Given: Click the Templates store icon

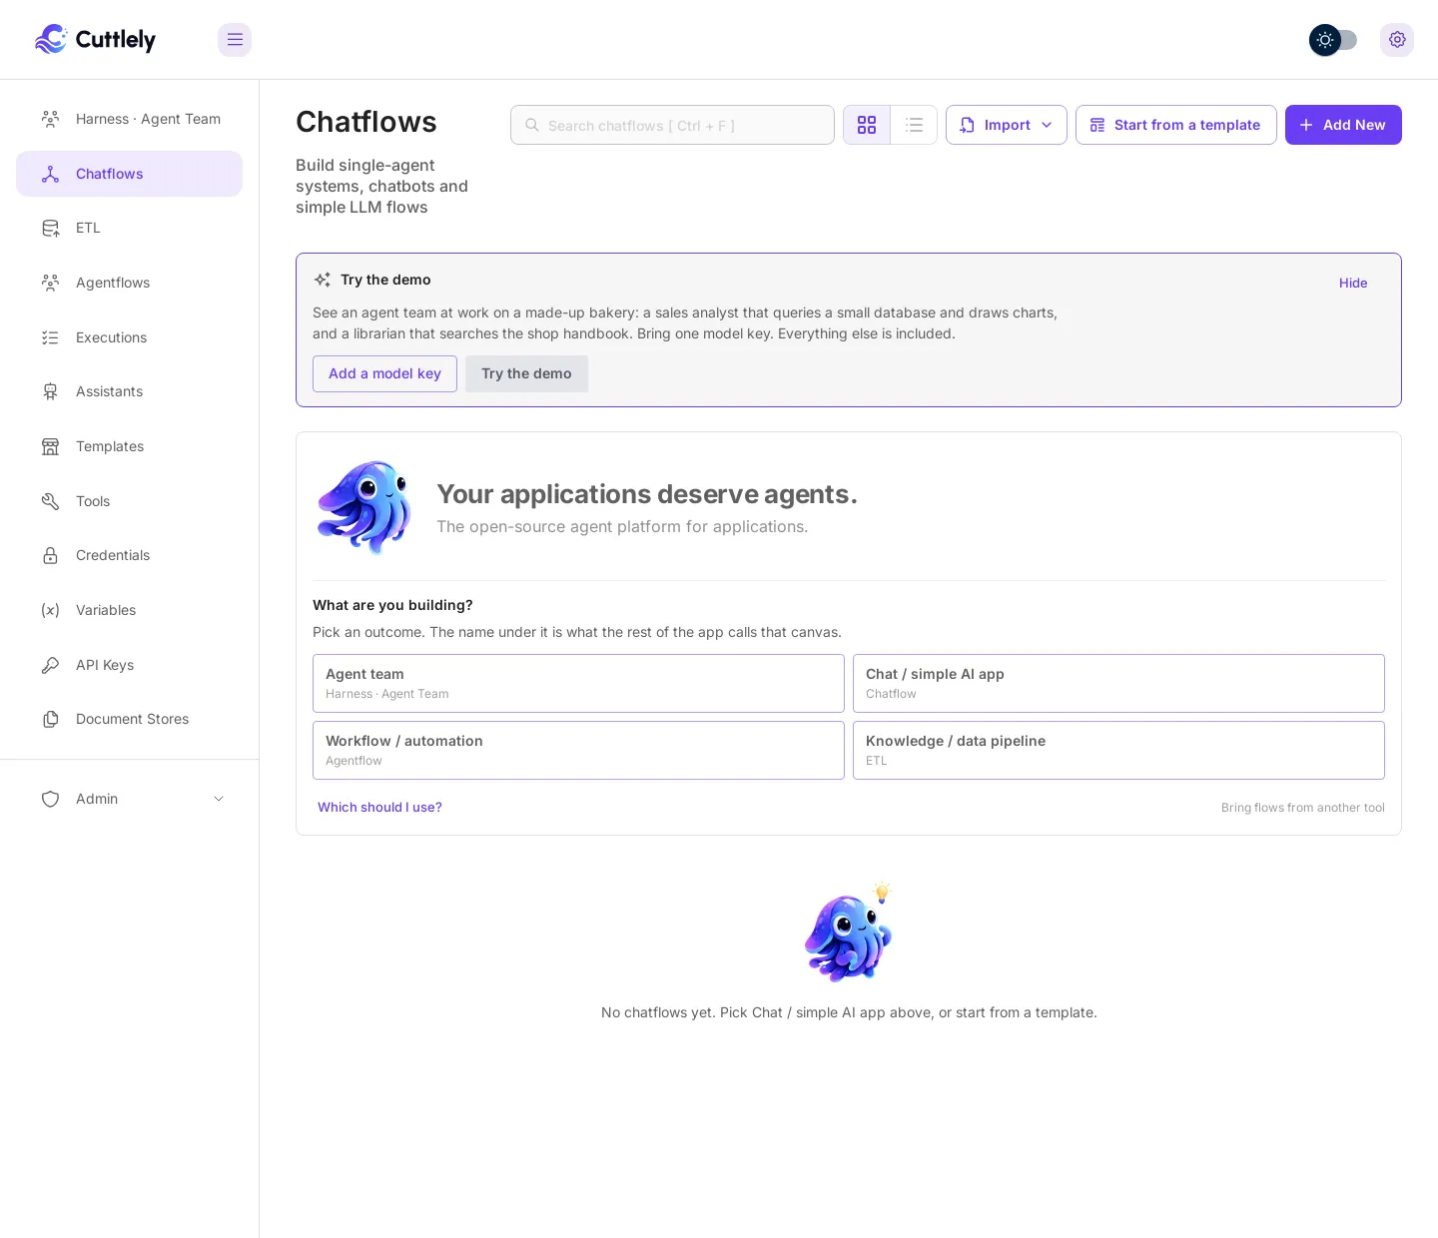Looking at the screenshot, I should [x=50, y=446].
